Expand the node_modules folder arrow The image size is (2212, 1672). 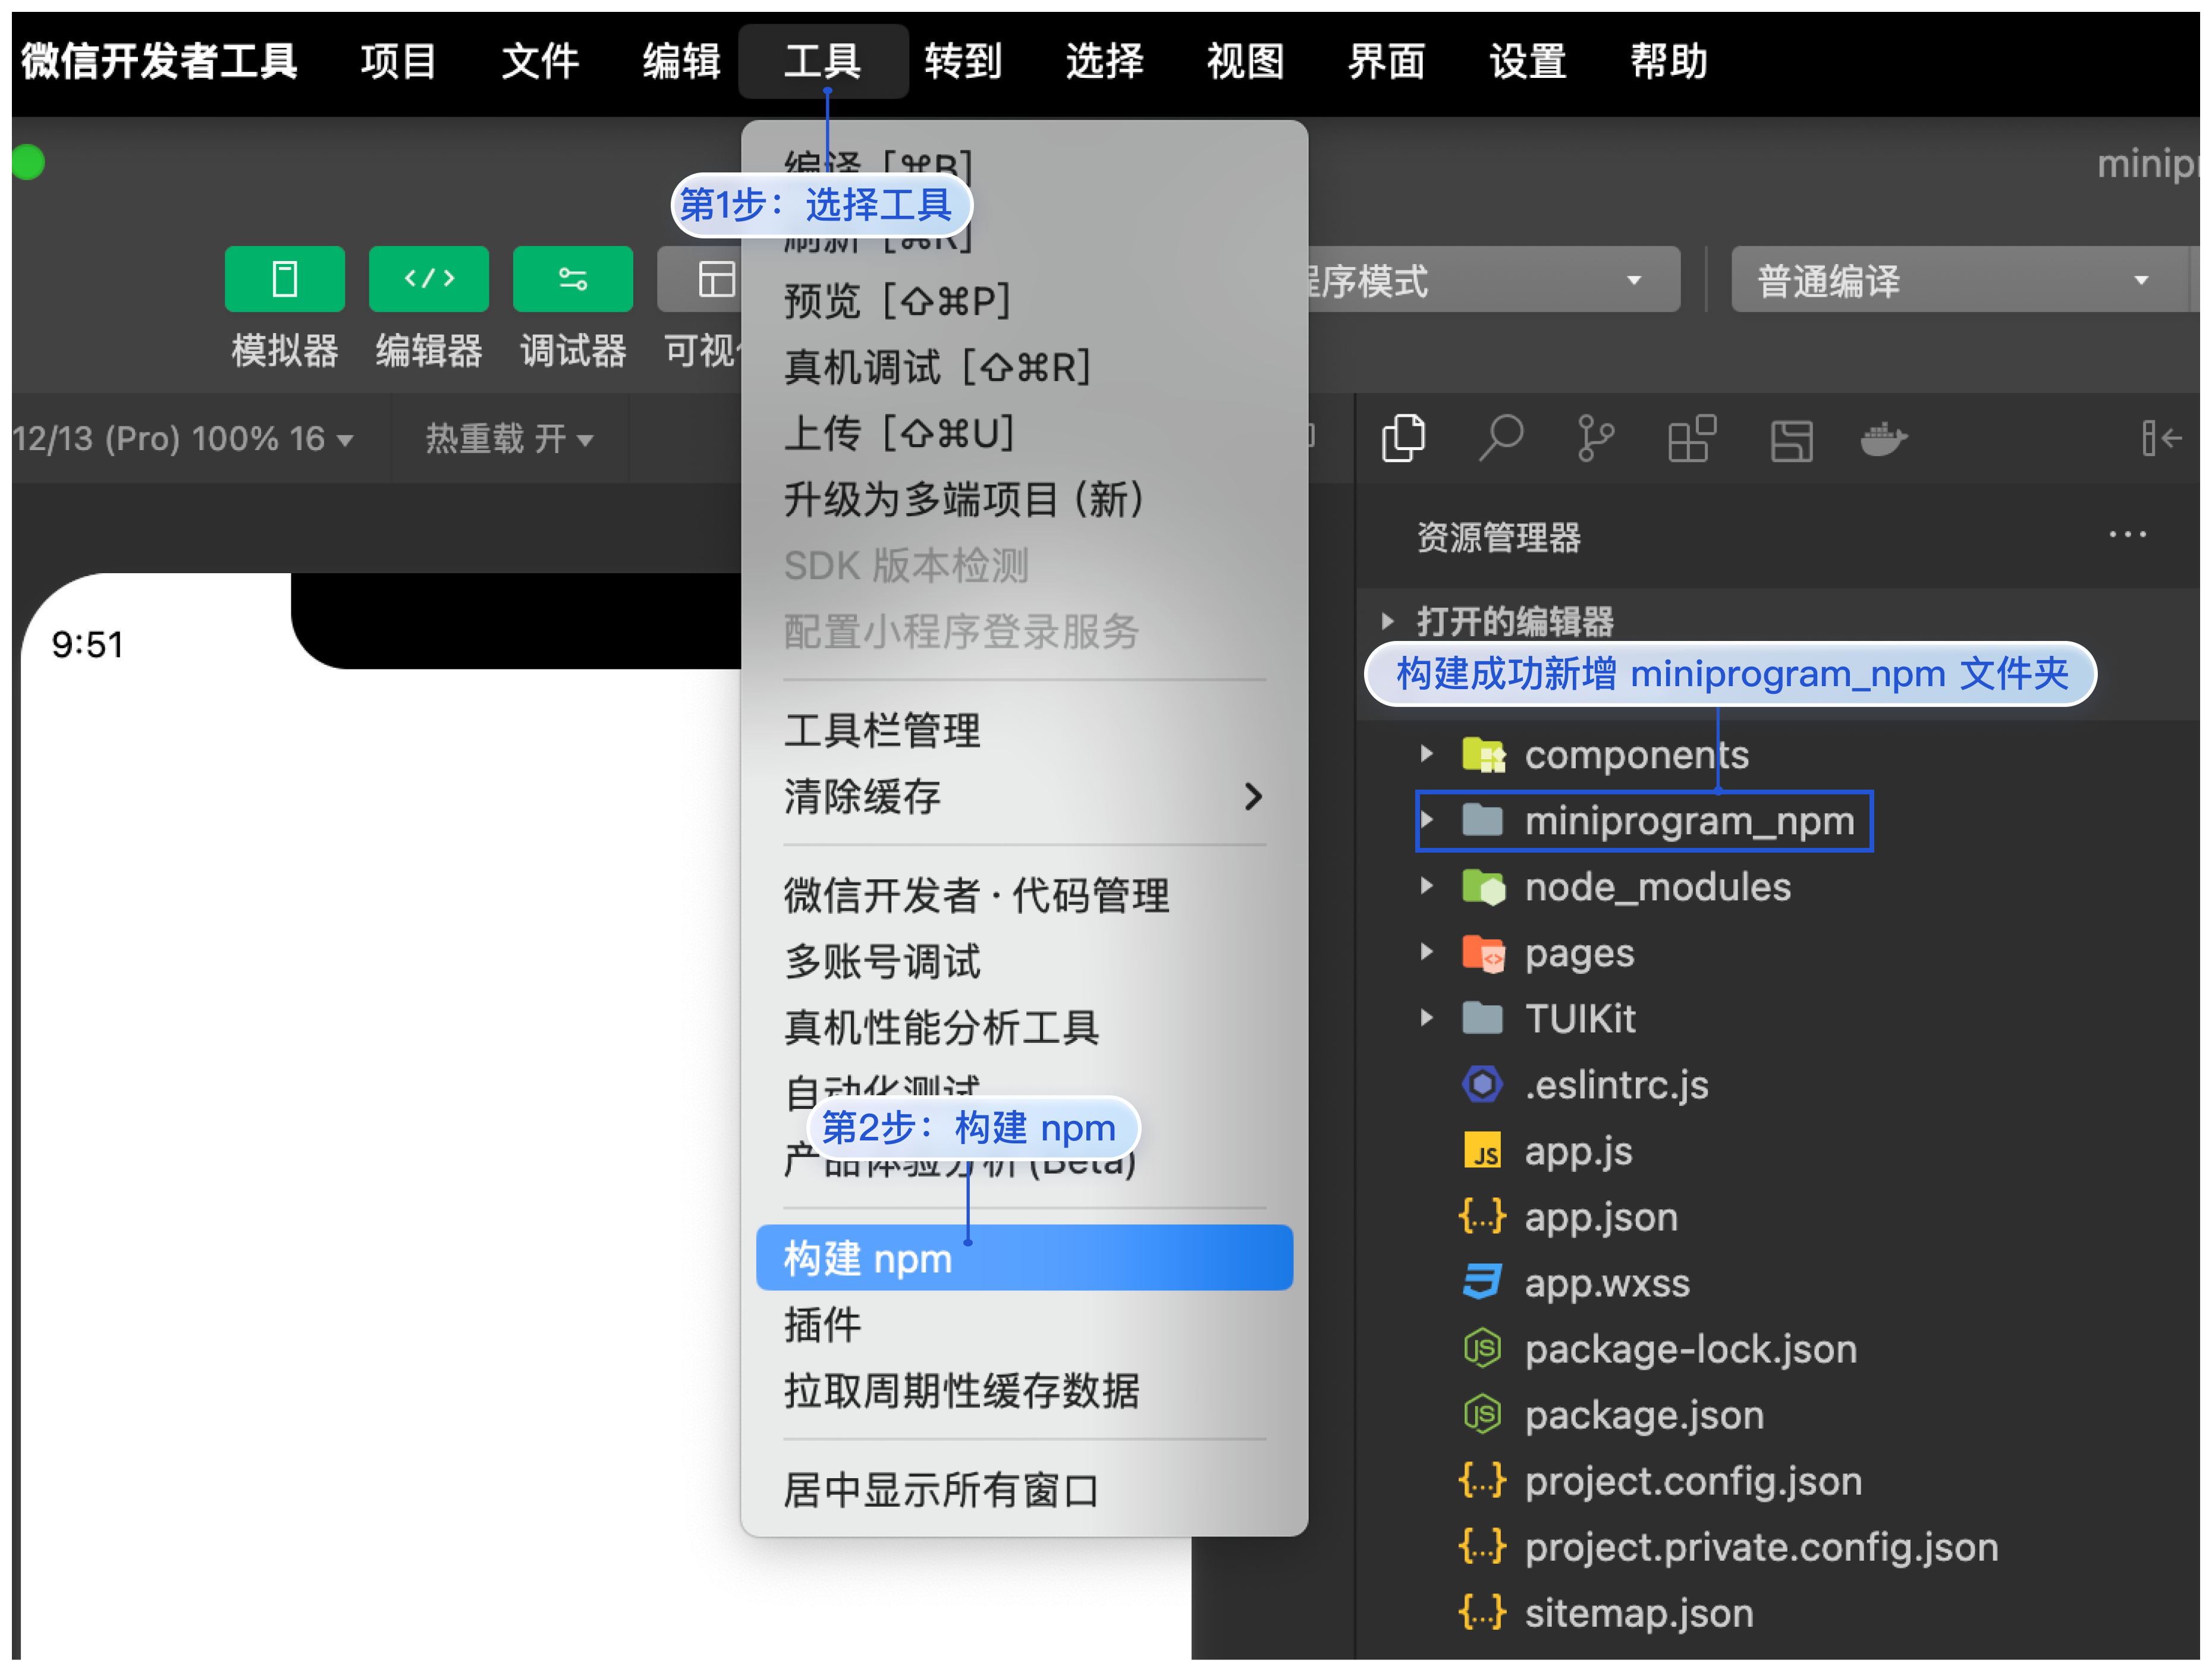click(x=1427, y=886)
